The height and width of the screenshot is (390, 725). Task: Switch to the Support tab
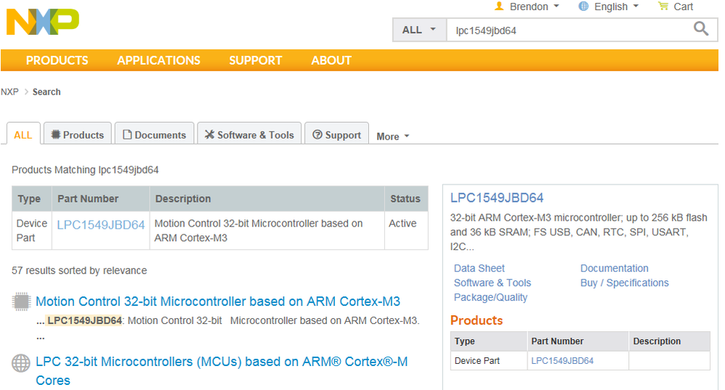point(336,135)
